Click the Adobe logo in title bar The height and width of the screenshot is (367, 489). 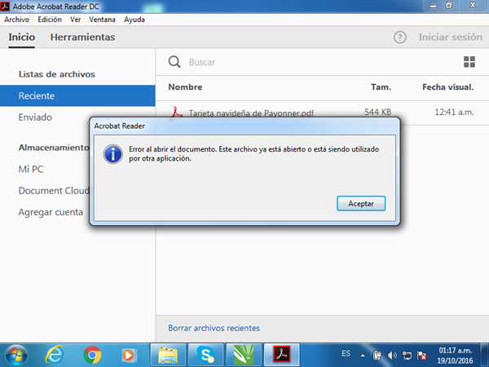[x=5, y=6]
